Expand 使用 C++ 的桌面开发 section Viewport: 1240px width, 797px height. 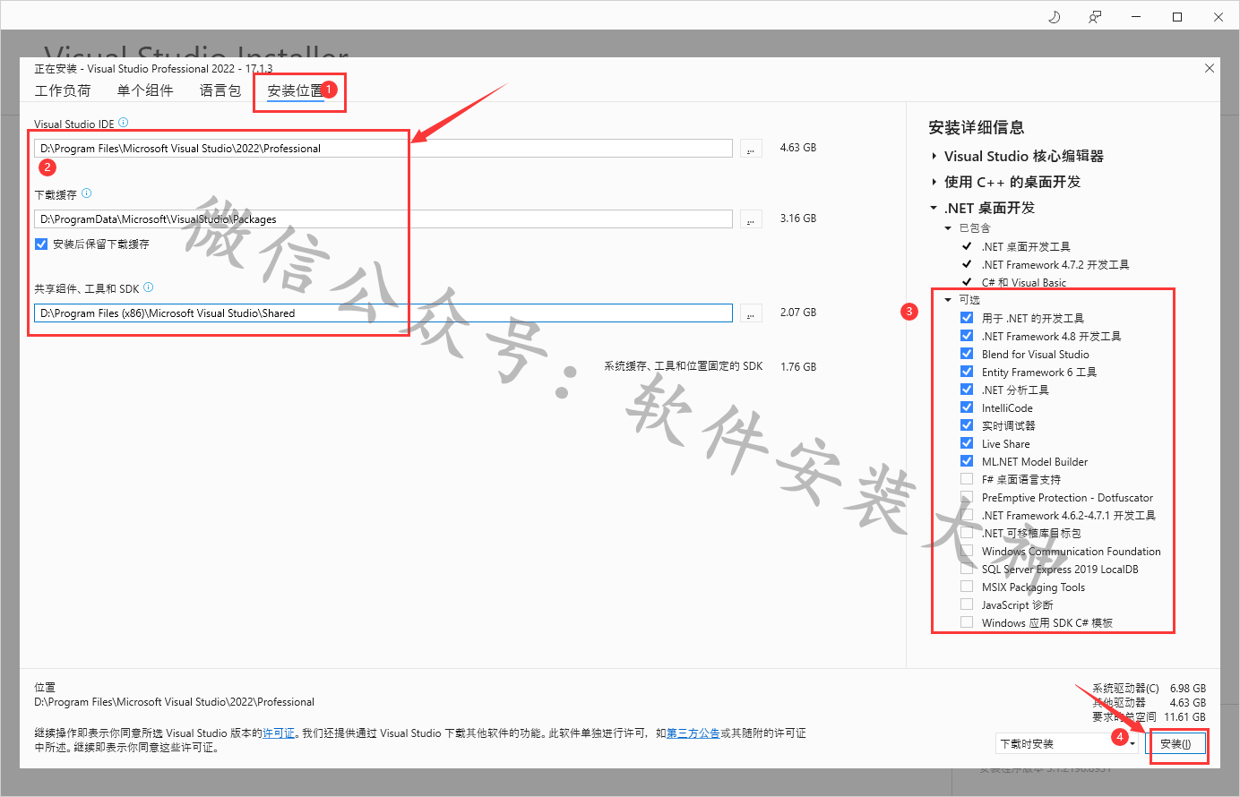click(934, 182)
